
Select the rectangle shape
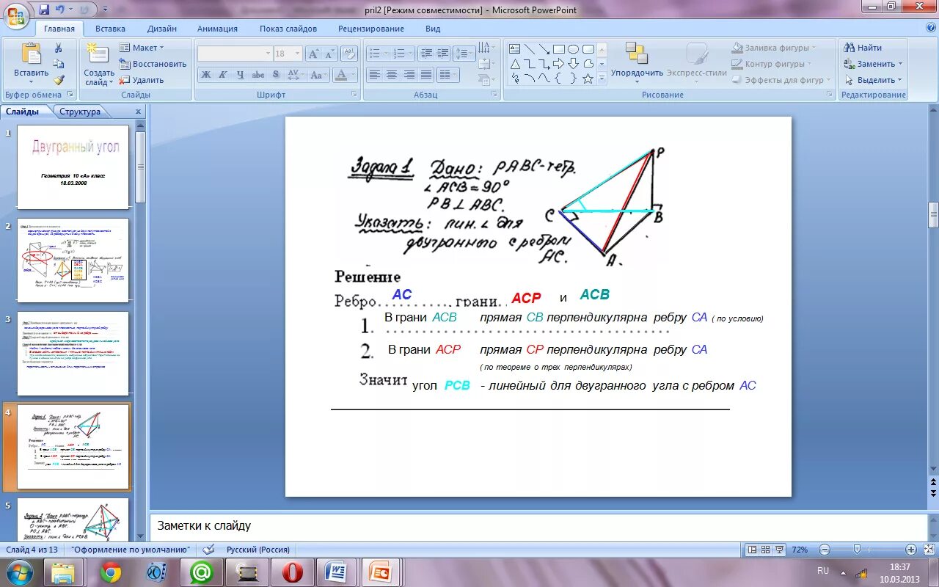pyautogui.click(x=558, y=49)
